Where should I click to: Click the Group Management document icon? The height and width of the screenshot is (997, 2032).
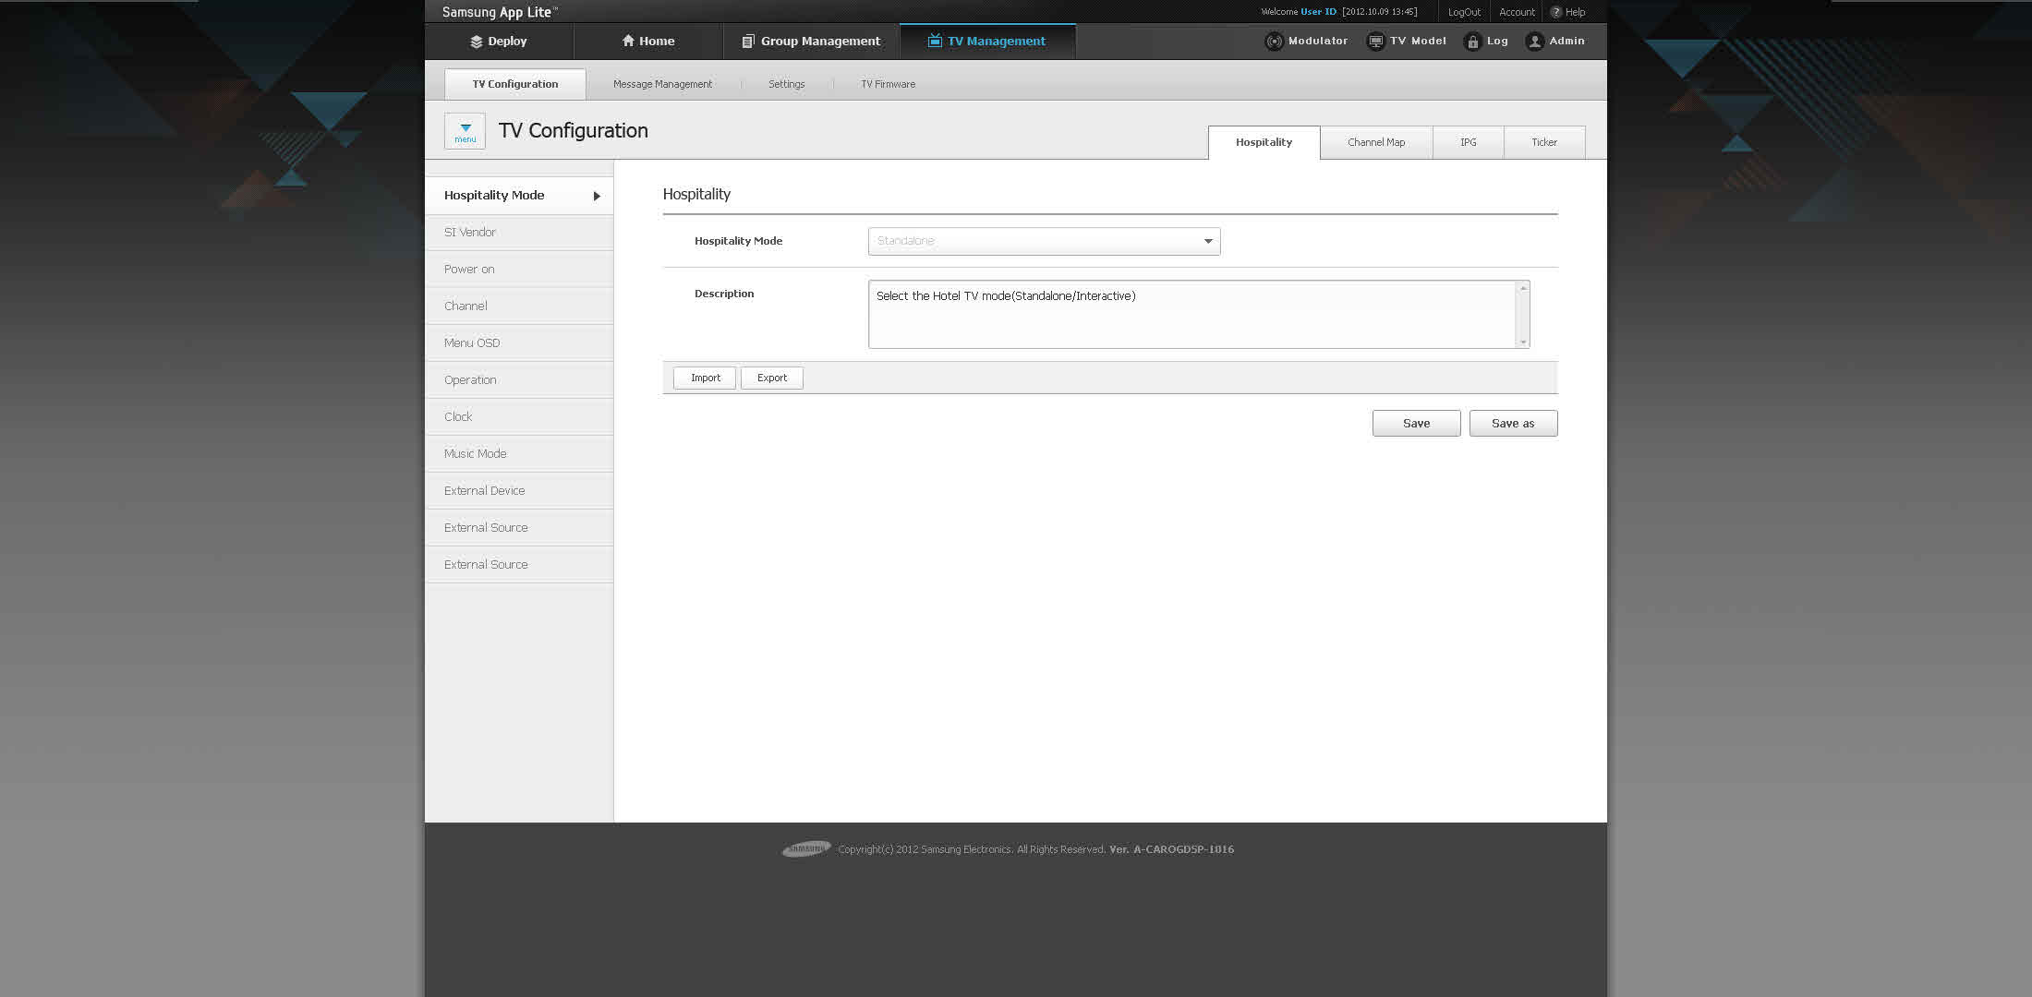pyautogui.click(x=748, y=42)
